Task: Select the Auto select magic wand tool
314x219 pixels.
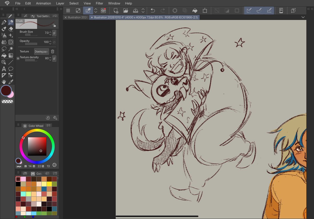Action: pyautogui.click(x=11, y=49)
